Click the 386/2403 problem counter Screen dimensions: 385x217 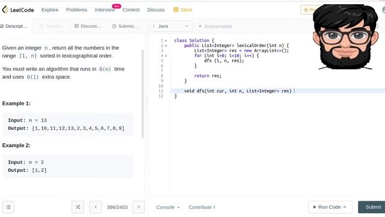click(x=117, y=207)
